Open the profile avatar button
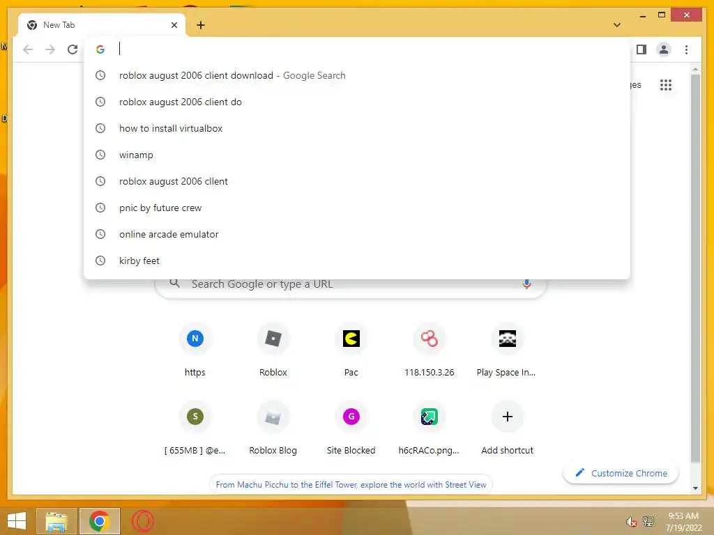This screenshot has height=535, width=714. click(x=664, y=49)
